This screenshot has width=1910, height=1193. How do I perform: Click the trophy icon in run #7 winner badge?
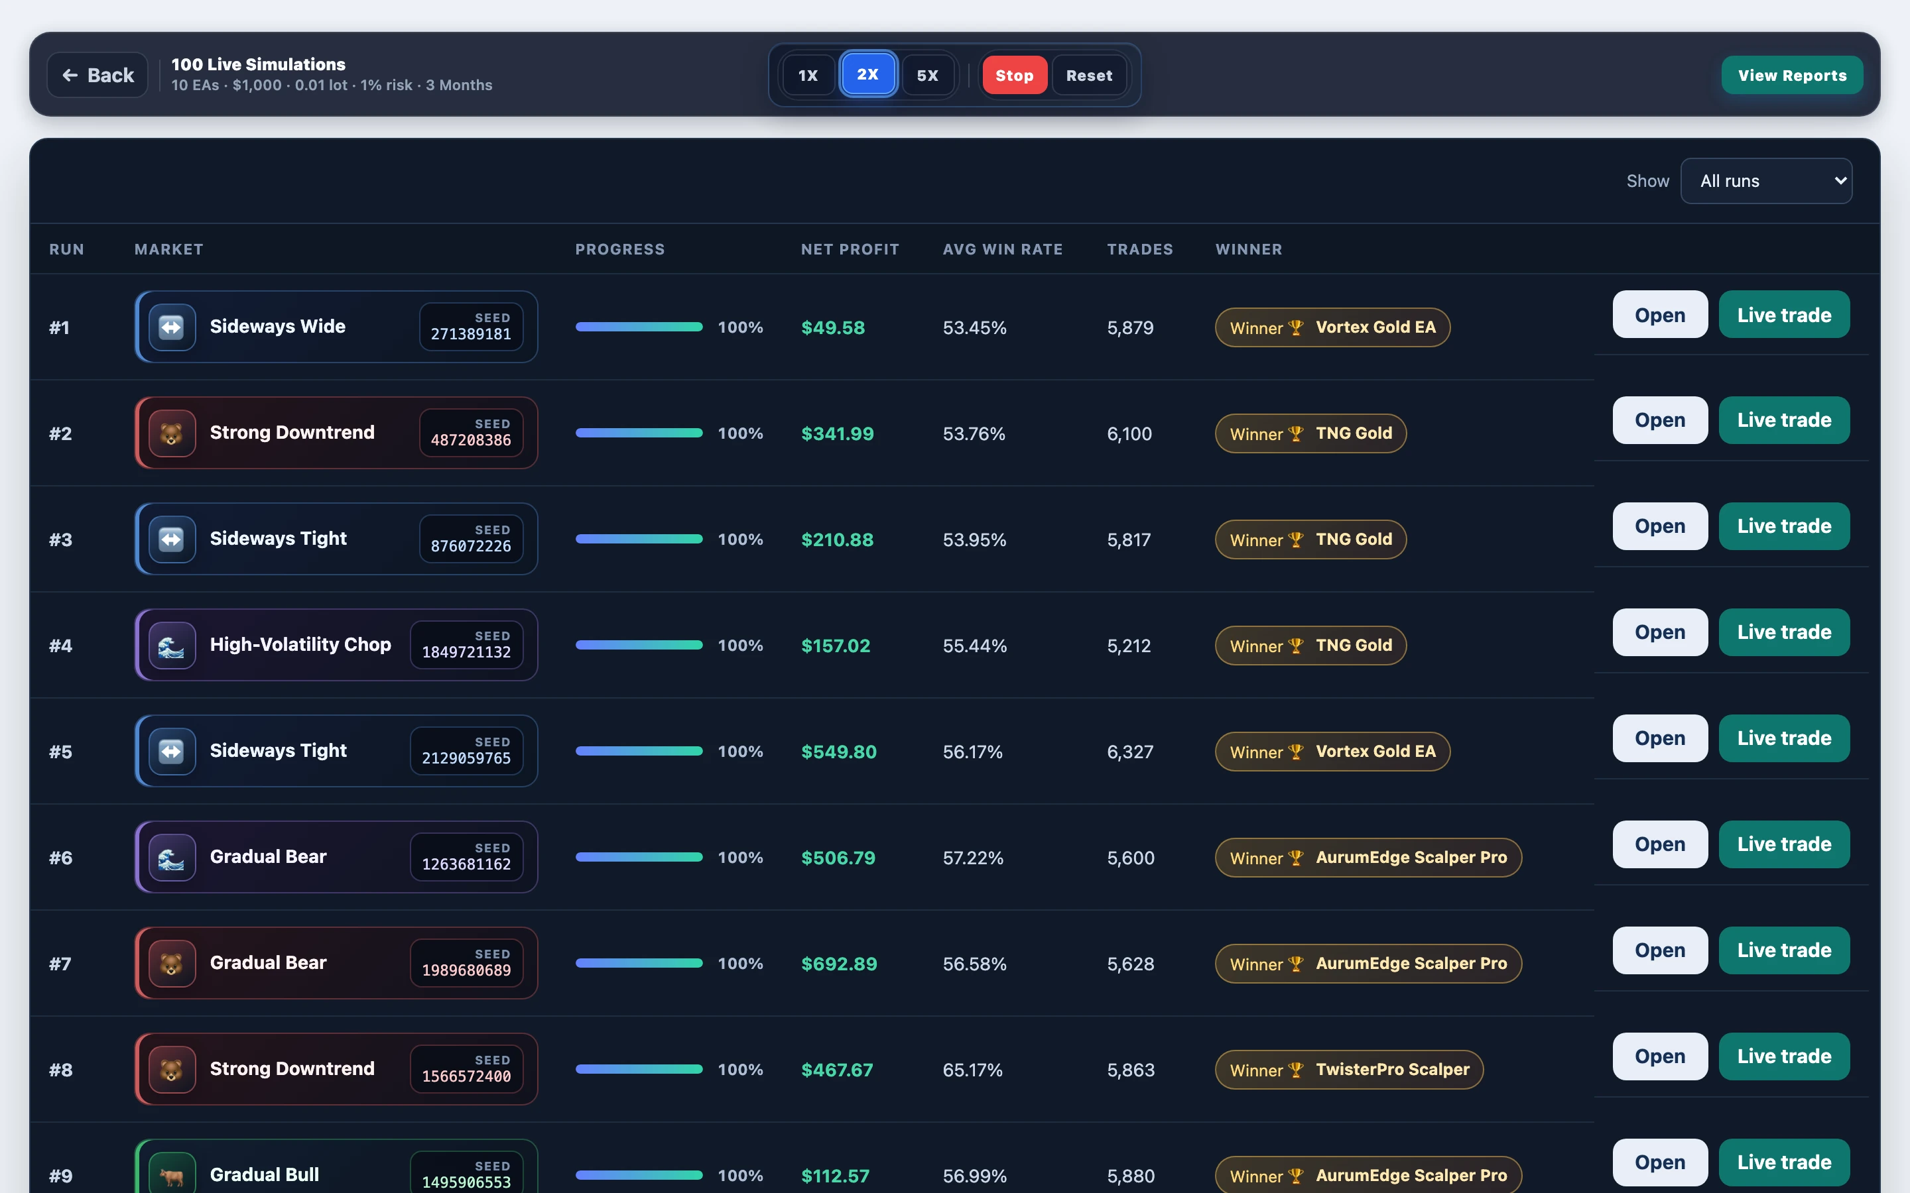click(x=1295, y=964)
